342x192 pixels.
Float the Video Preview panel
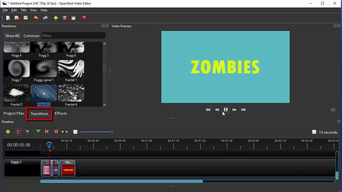335,26
